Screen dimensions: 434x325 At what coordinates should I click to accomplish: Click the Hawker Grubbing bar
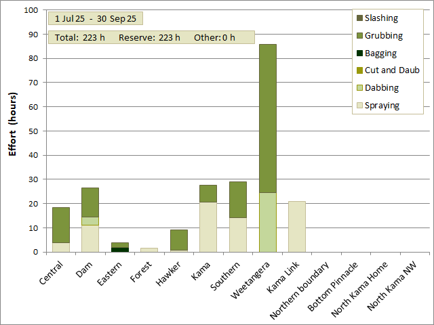coord(179,240)
